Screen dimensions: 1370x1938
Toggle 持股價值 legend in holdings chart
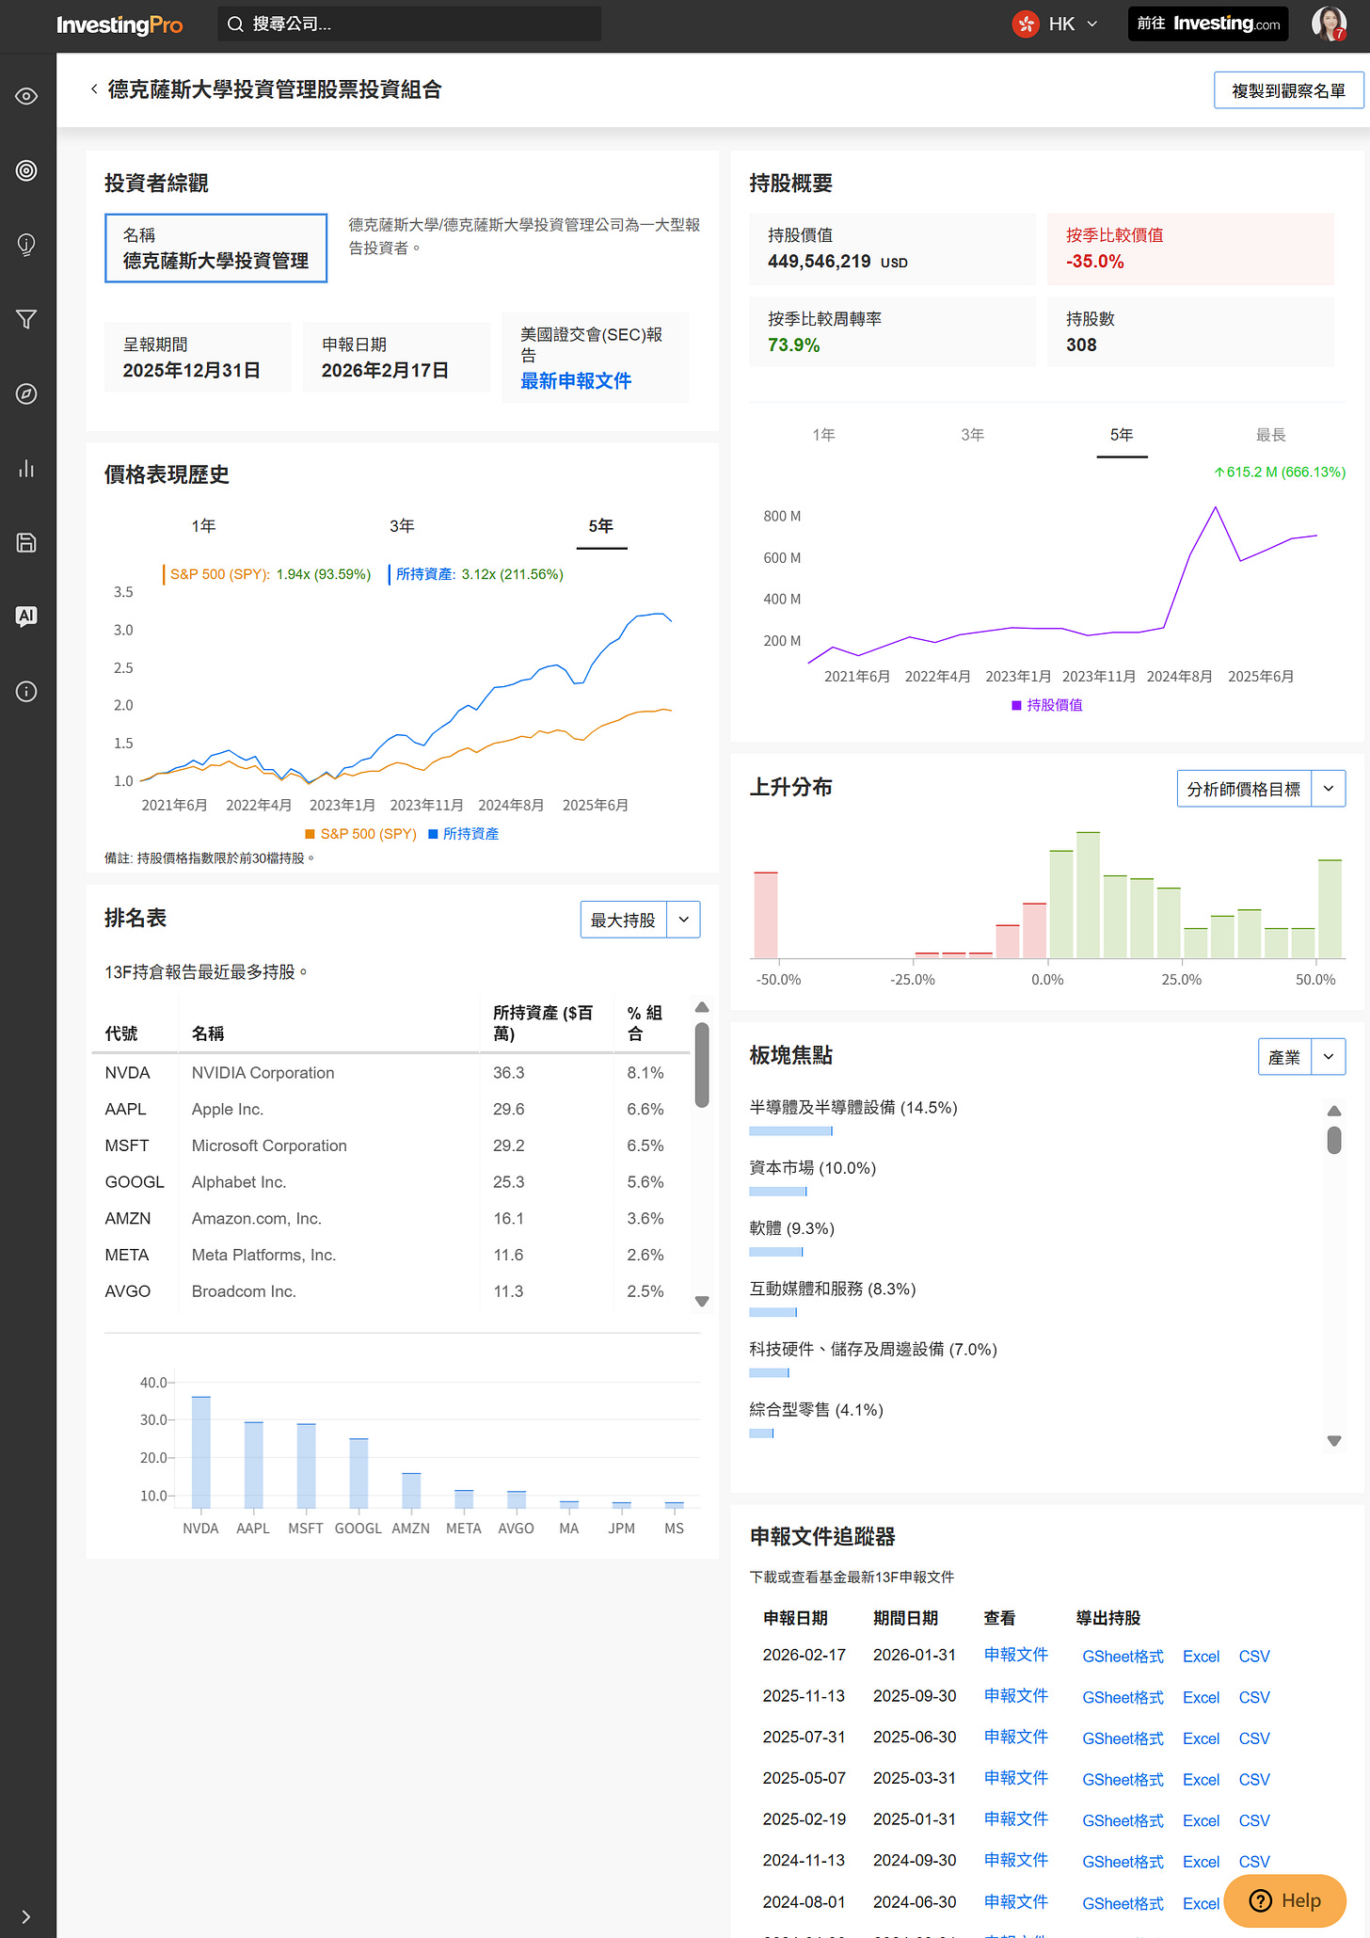click(x=1047, y=705)
